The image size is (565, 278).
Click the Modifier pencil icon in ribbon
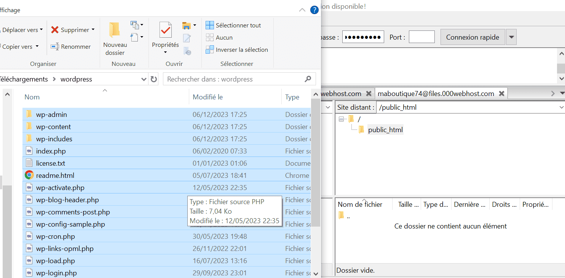coord(187,38)
